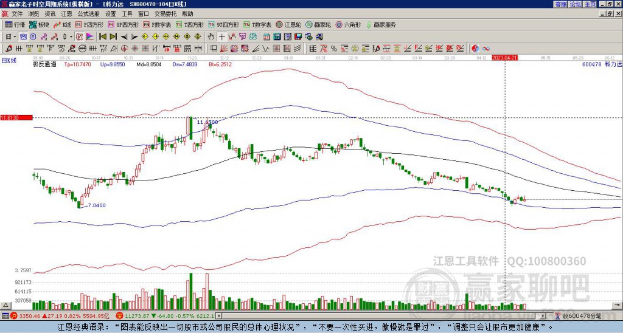Click the gold circle 金 icon
This screenshot has width=623, height=333.
[355, 49]
